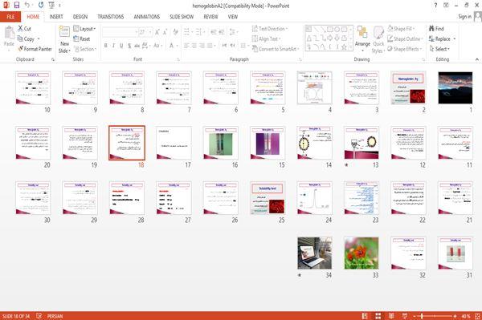The image size is (482, 320).
Task: Switch to Reading View in status bar
Action: pos(391,316)
